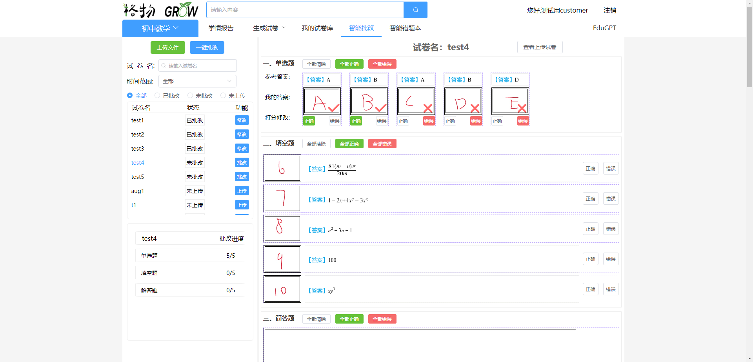Click the blue search magnifier button
Image resolution: width=753 pixels, height=362 pixels.
point(415,10)
